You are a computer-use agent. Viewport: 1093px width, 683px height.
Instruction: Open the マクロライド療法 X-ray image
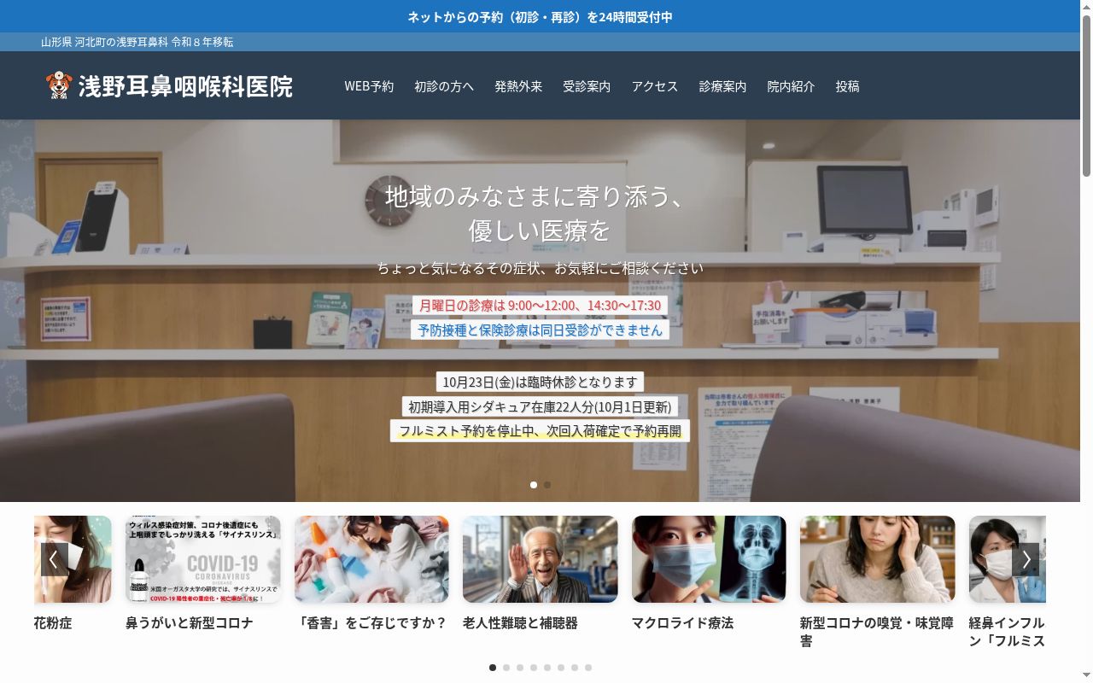click(709, 559)
